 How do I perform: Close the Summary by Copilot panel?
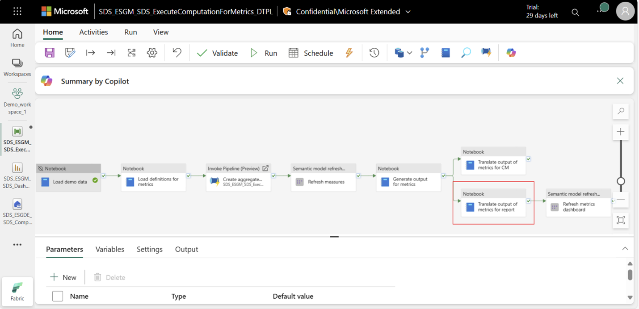[620, 81]
